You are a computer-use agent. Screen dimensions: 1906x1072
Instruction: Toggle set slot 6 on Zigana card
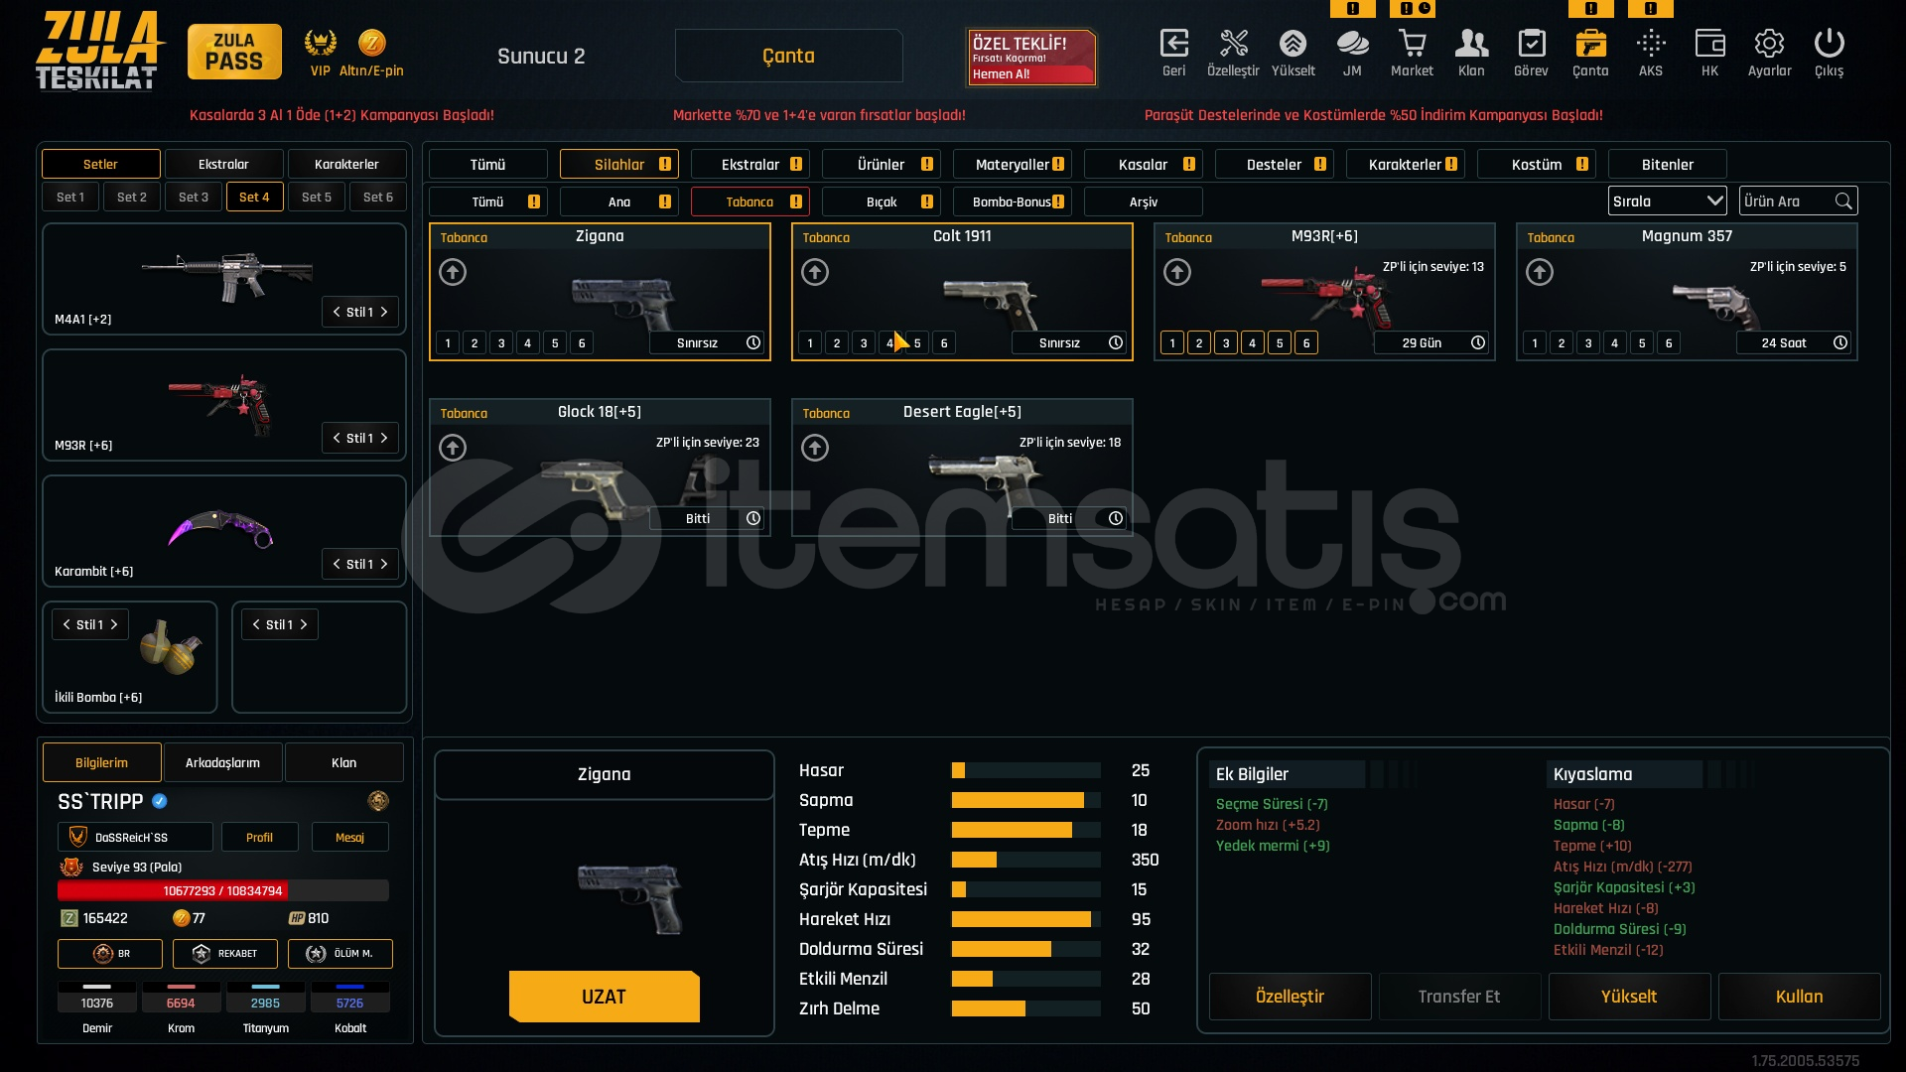(x=582, y=343)
